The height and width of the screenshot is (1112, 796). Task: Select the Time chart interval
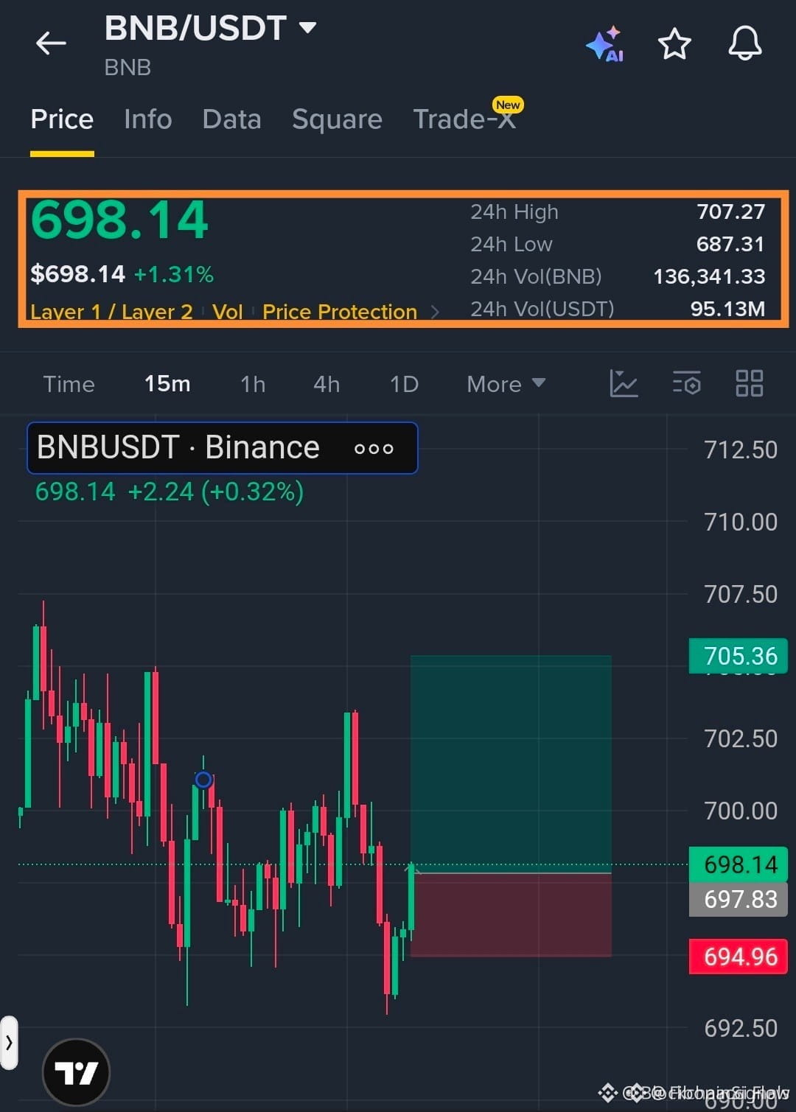(x=69, y=384)
